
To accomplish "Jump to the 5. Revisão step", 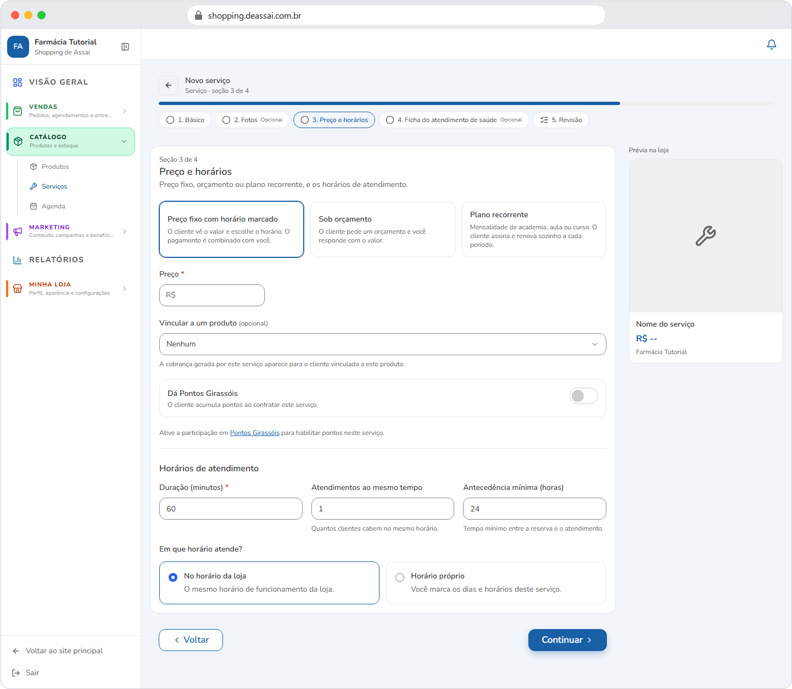I will tap(561, 120).
